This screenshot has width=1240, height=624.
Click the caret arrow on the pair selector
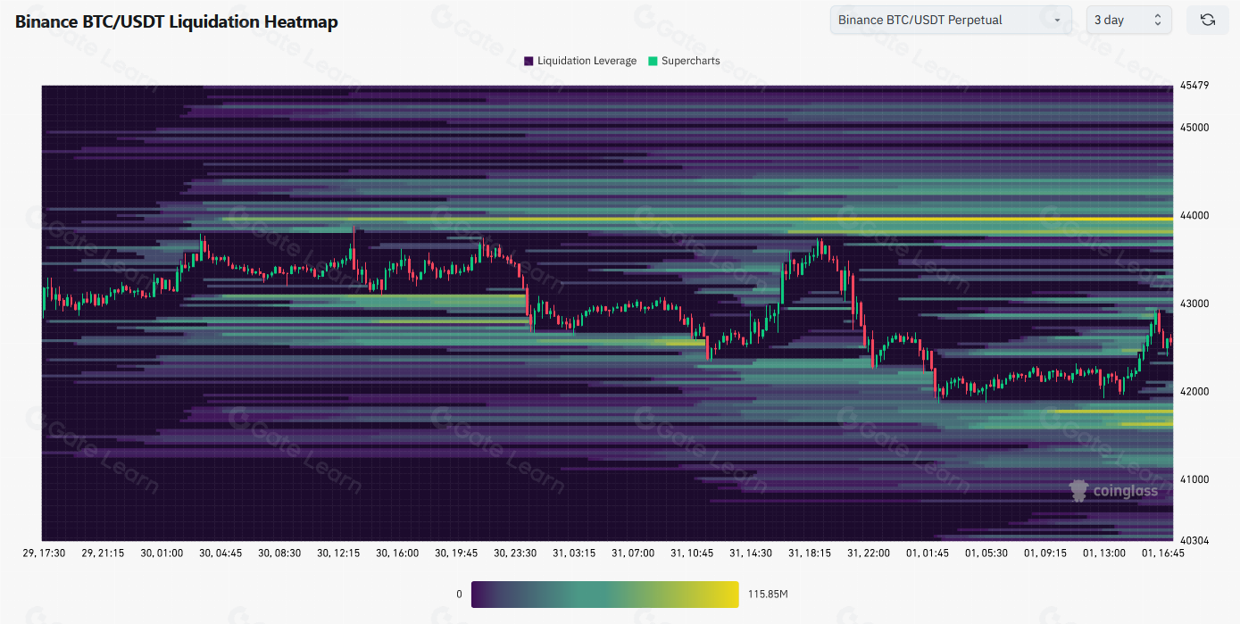point(1058,20)
